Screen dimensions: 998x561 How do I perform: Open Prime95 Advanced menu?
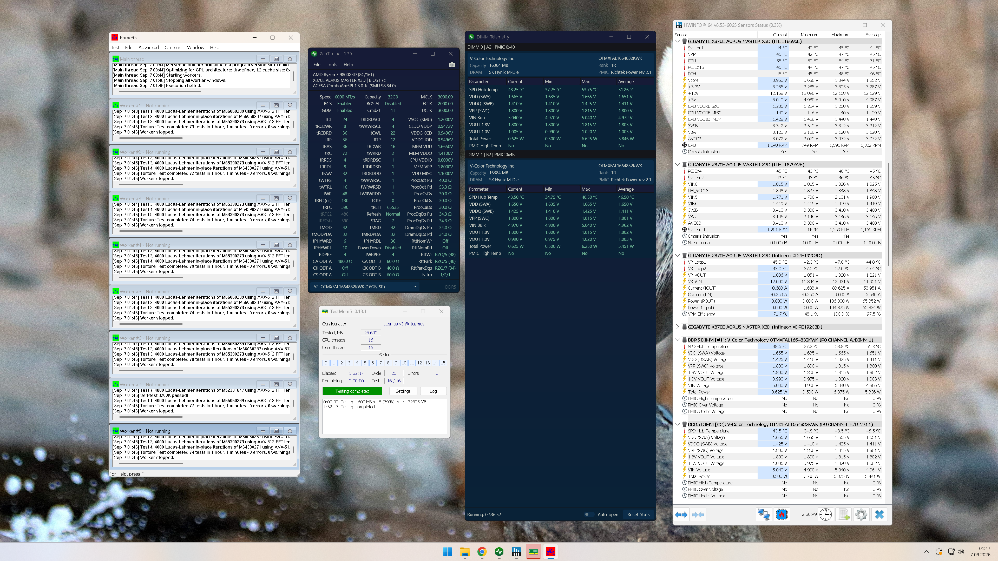148,48
